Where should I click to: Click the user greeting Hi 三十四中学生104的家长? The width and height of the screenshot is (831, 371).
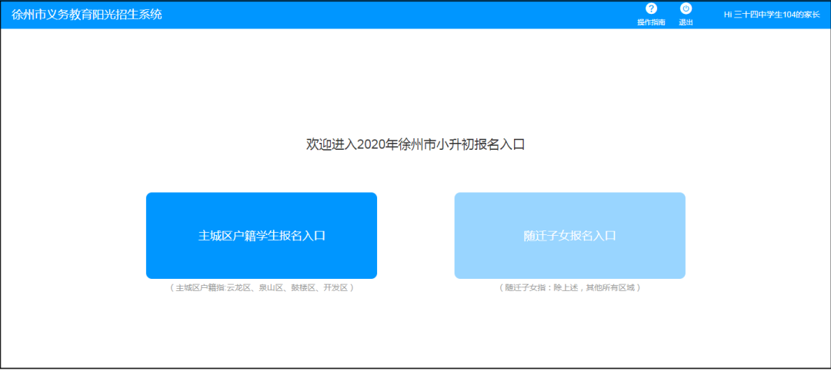773,14
